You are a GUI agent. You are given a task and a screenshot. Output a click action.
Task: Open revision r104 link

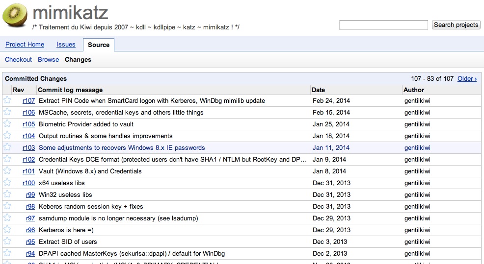(28, 136)
